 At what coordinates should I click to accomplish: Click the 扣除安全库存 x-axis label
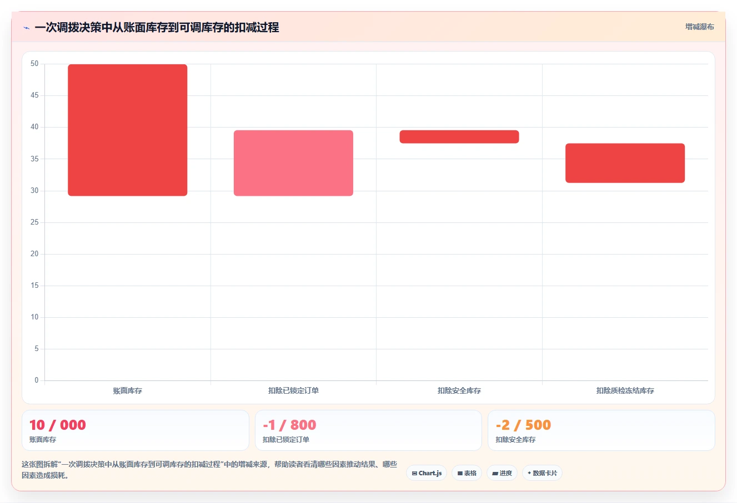[x=459, y=391]
